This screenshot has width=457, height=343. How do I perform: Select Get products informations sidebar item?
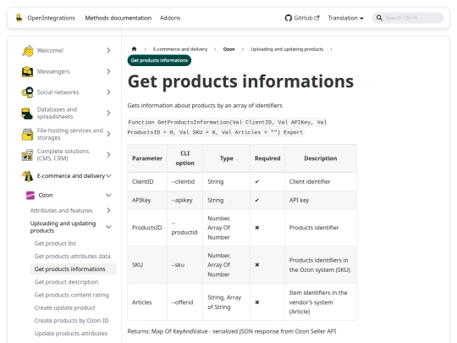coord(73,269)
